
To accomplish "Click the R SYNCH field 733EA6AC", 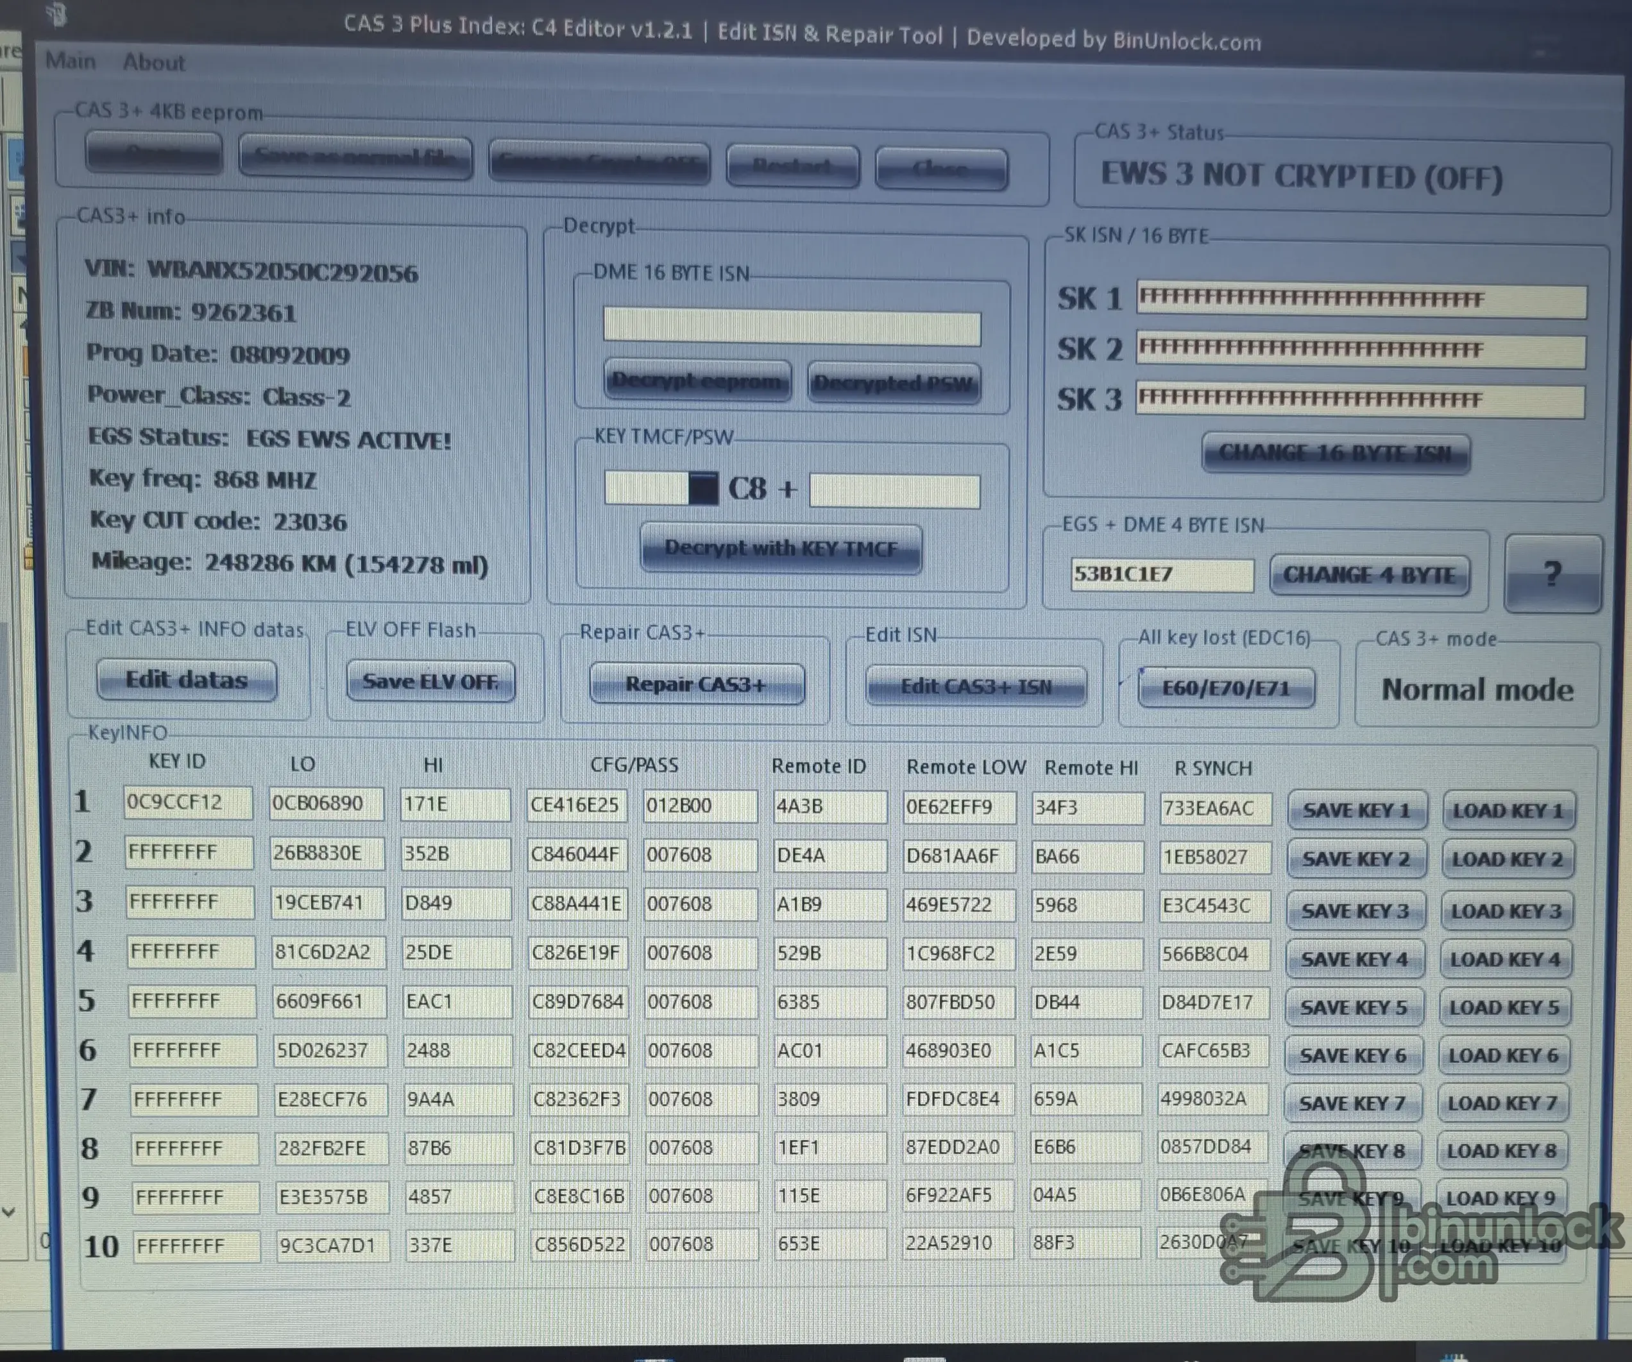I will (1216, 808).
